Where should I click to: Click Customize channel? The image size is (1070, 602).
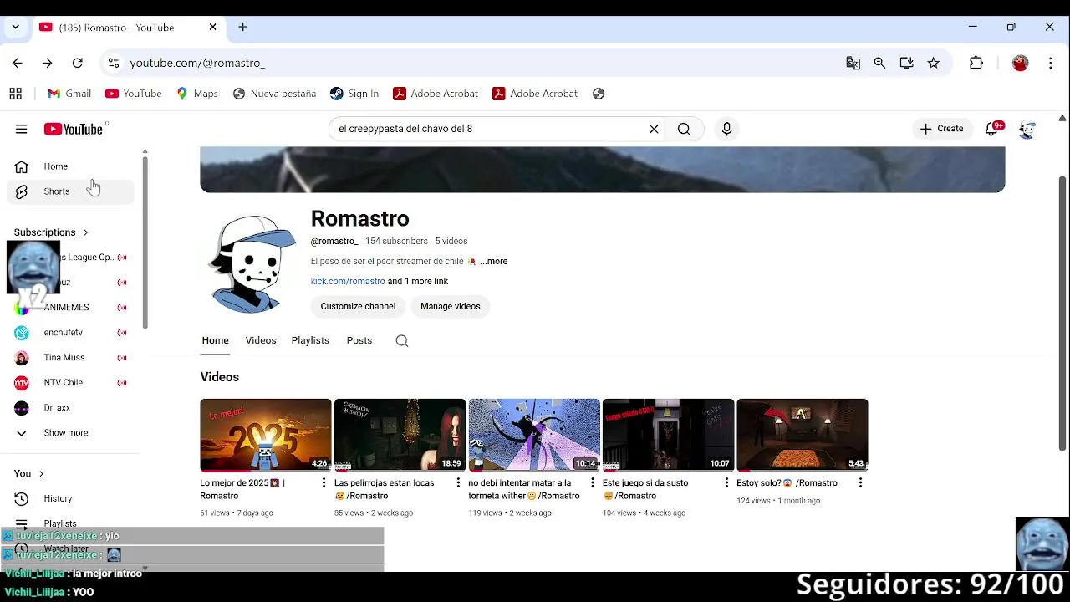[358, 306]
